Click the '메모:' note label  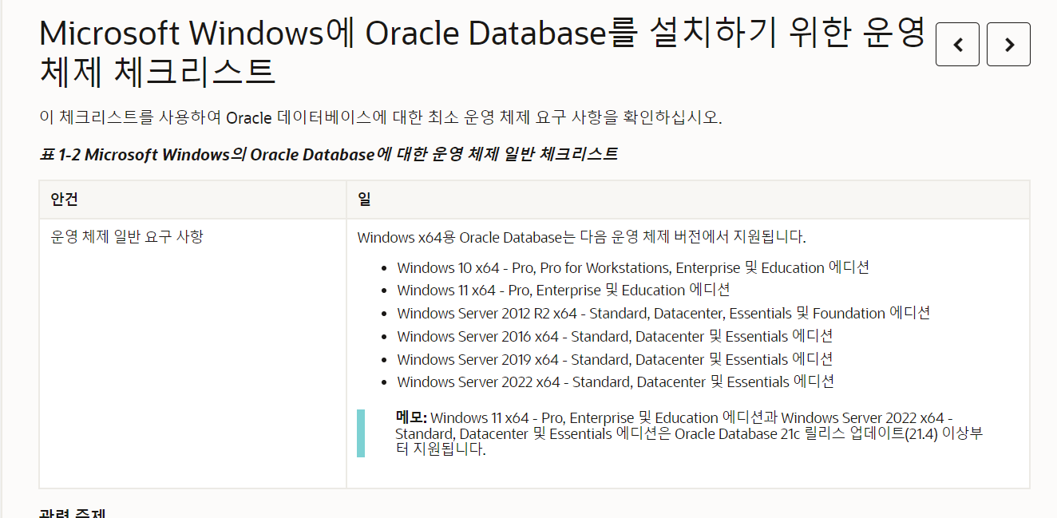coord(412,417)
